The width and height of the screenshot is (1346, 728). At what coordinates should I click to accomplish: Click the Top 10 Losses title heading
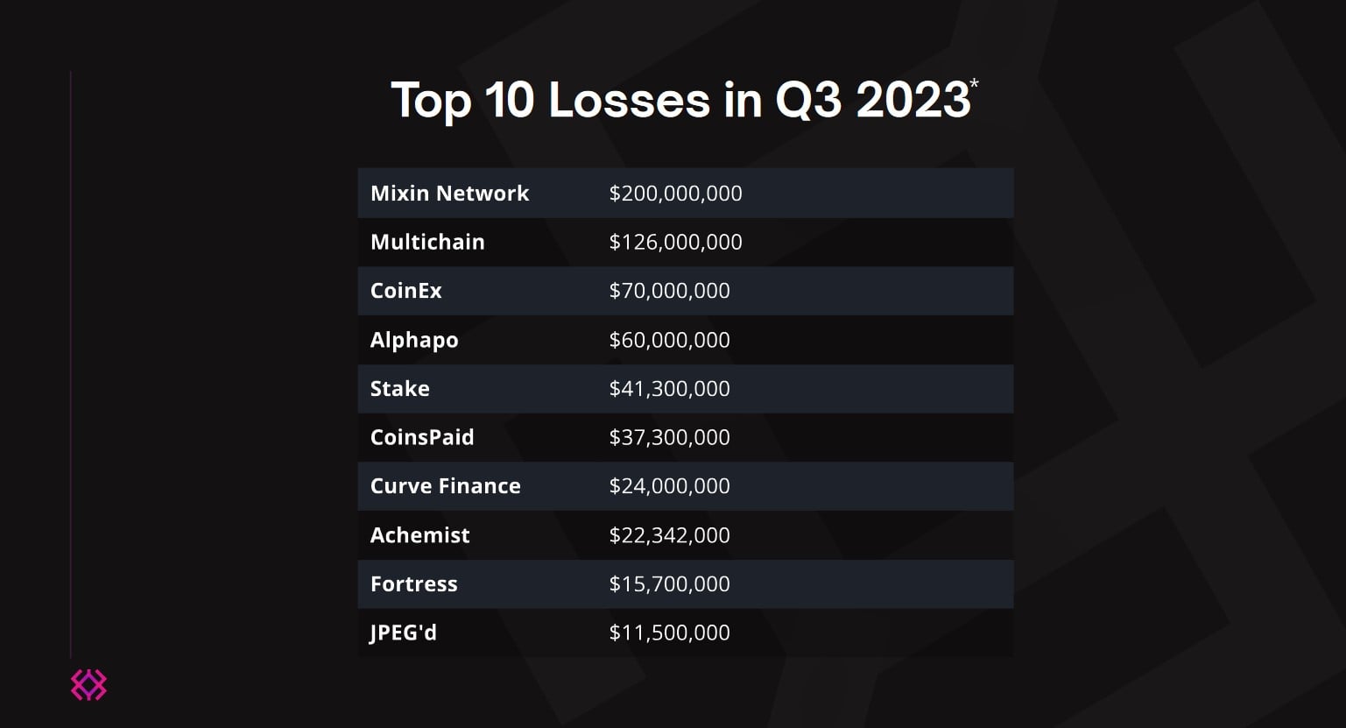(x=680, y=100)
